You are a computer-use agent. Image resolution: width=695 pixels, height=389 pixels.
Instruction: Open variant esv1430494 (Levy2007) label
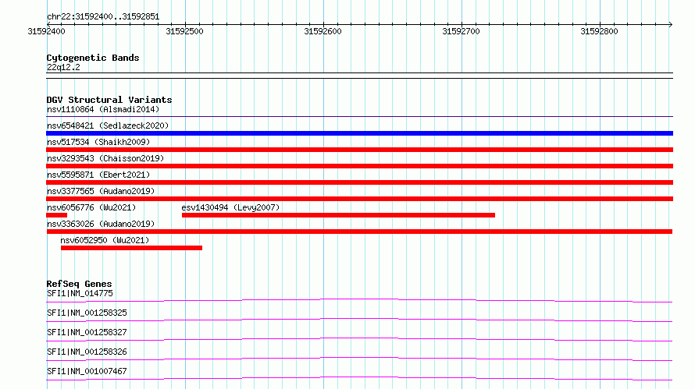(230, 207)
